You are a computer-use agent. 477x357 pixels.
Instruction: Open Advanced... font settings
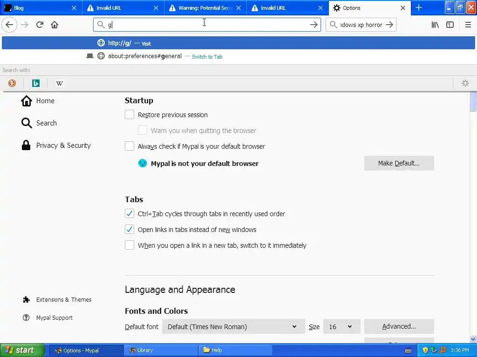tap(399, 326)
